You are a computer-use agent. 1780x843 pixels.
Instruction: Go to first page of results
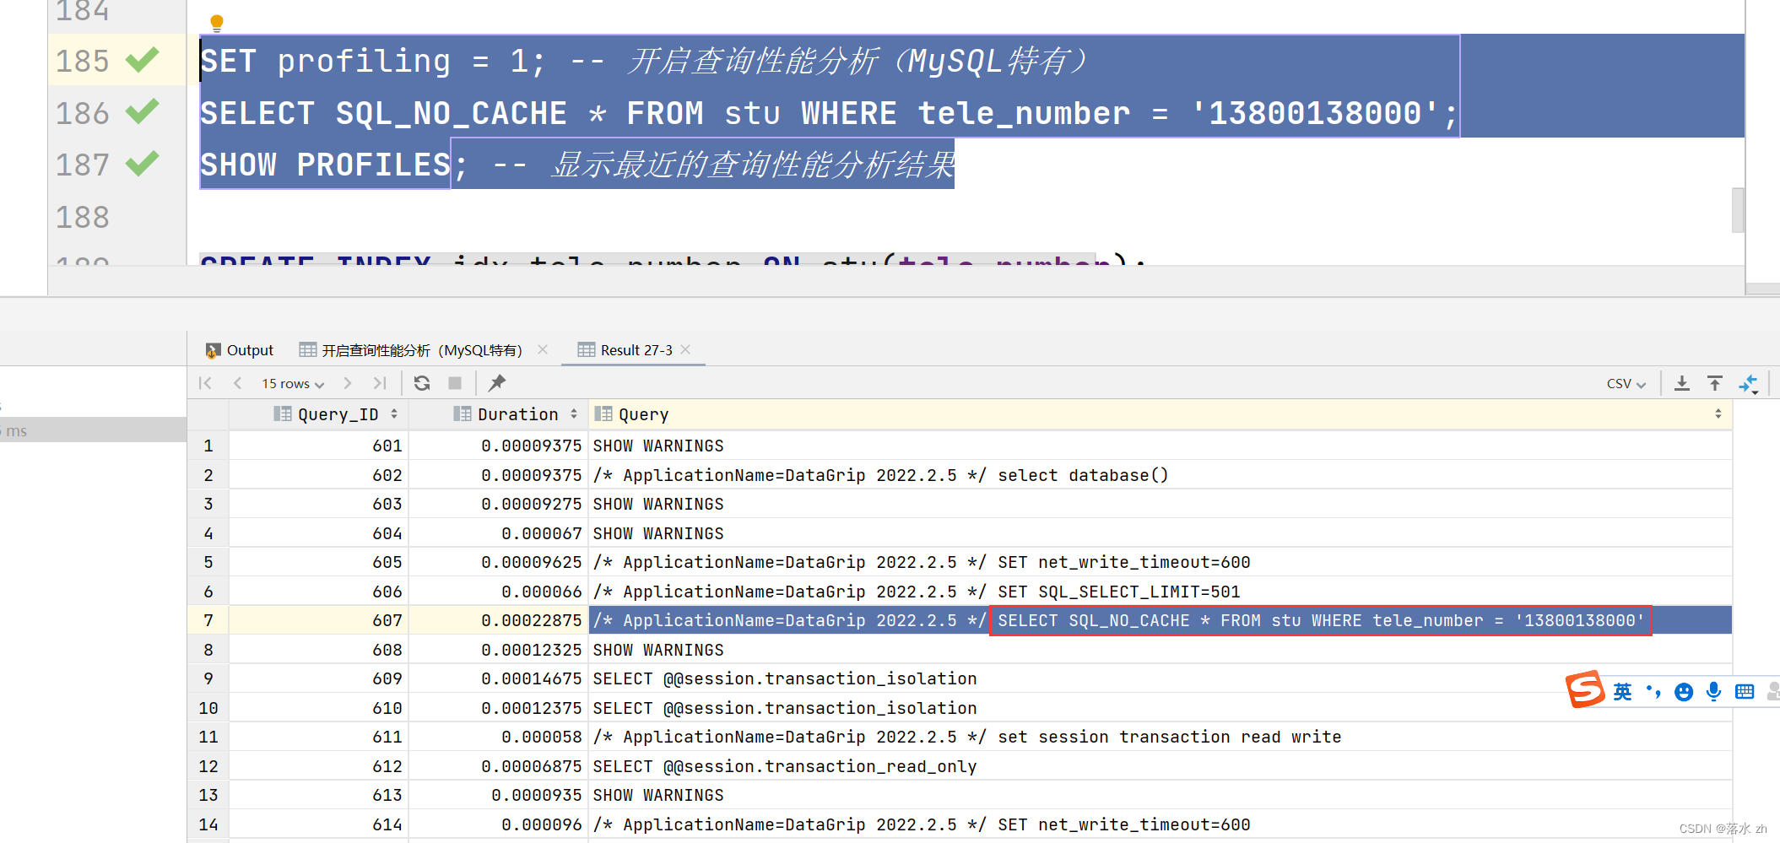tap(205, 383)
